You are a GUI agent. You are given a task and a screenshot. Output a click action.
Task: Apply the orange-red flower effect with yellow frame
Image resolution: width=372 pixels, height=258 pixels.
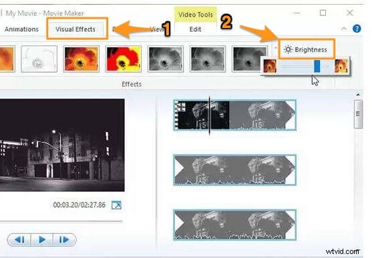(81, 59)
